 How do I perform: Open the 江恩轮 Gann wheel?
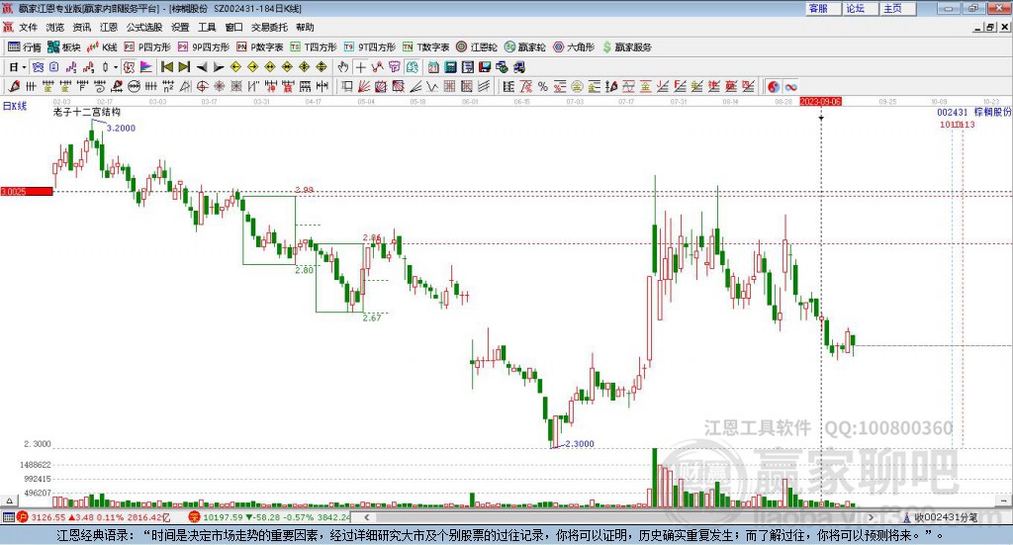(x=477, y=47)
